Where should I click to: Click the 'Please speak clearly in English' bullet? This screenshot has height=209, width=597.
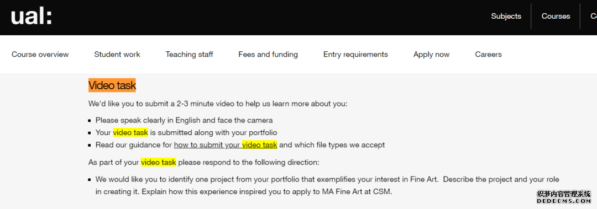click(x=184, y=120)
